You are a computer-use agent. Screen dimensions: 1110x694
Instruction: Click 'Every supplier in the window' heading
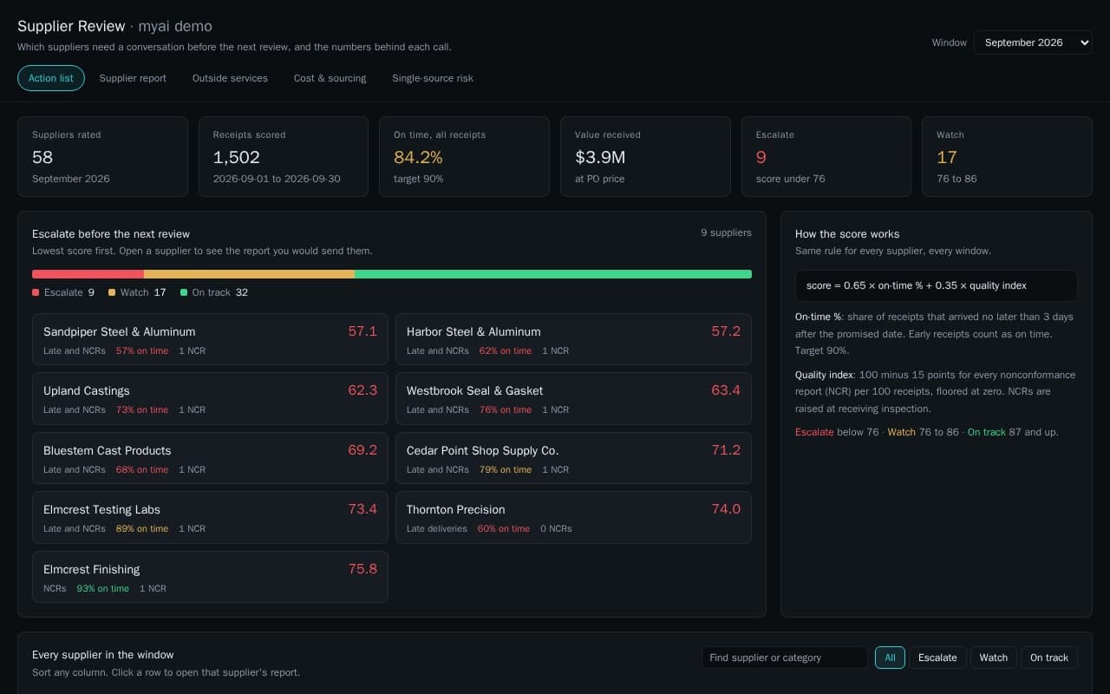103,655
